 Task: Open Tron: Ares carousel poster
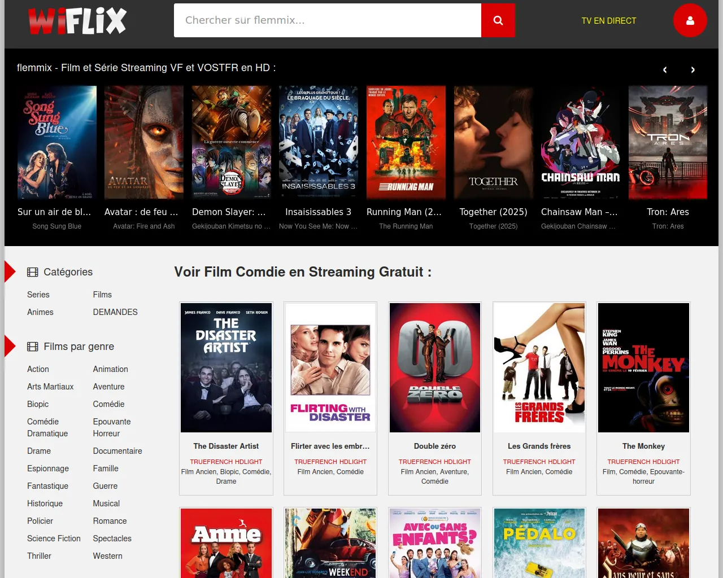668,142
